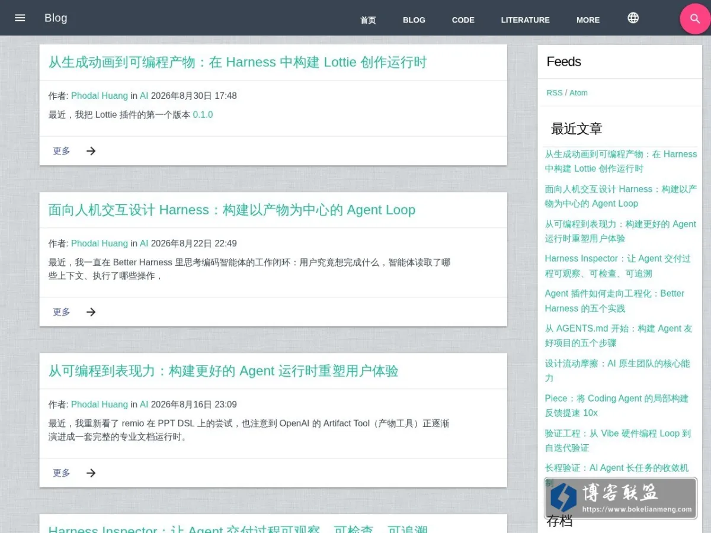Open the BLOG nav item
This screenshot has width=711, height=533.
pos(414,20)
